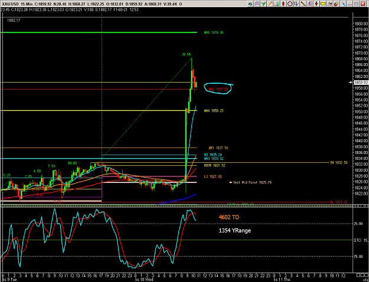Open the Fibonacci lines tool icon
This screenshot has height=282, width=369.
coord(310,4)
